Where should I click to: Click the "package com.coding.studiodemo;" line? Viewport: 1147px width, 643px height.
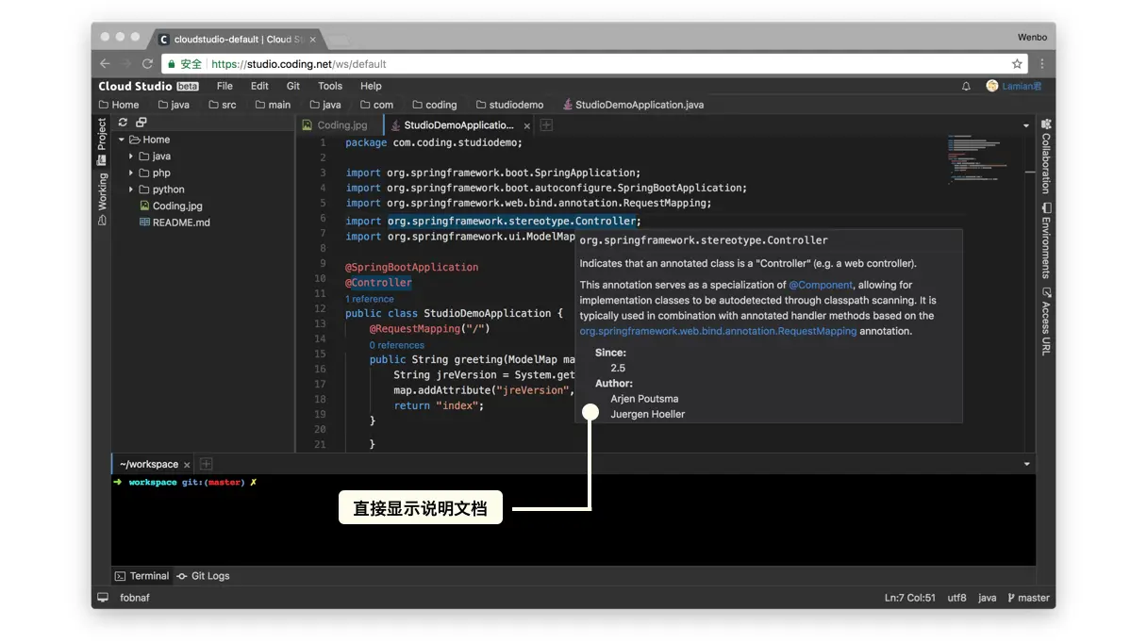click(434, 142)
